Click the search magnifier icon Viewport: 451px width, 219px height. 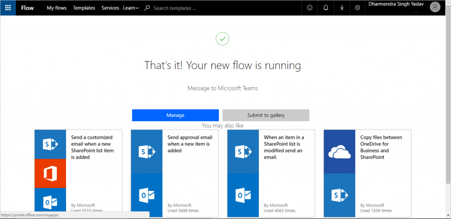[147, 8]
